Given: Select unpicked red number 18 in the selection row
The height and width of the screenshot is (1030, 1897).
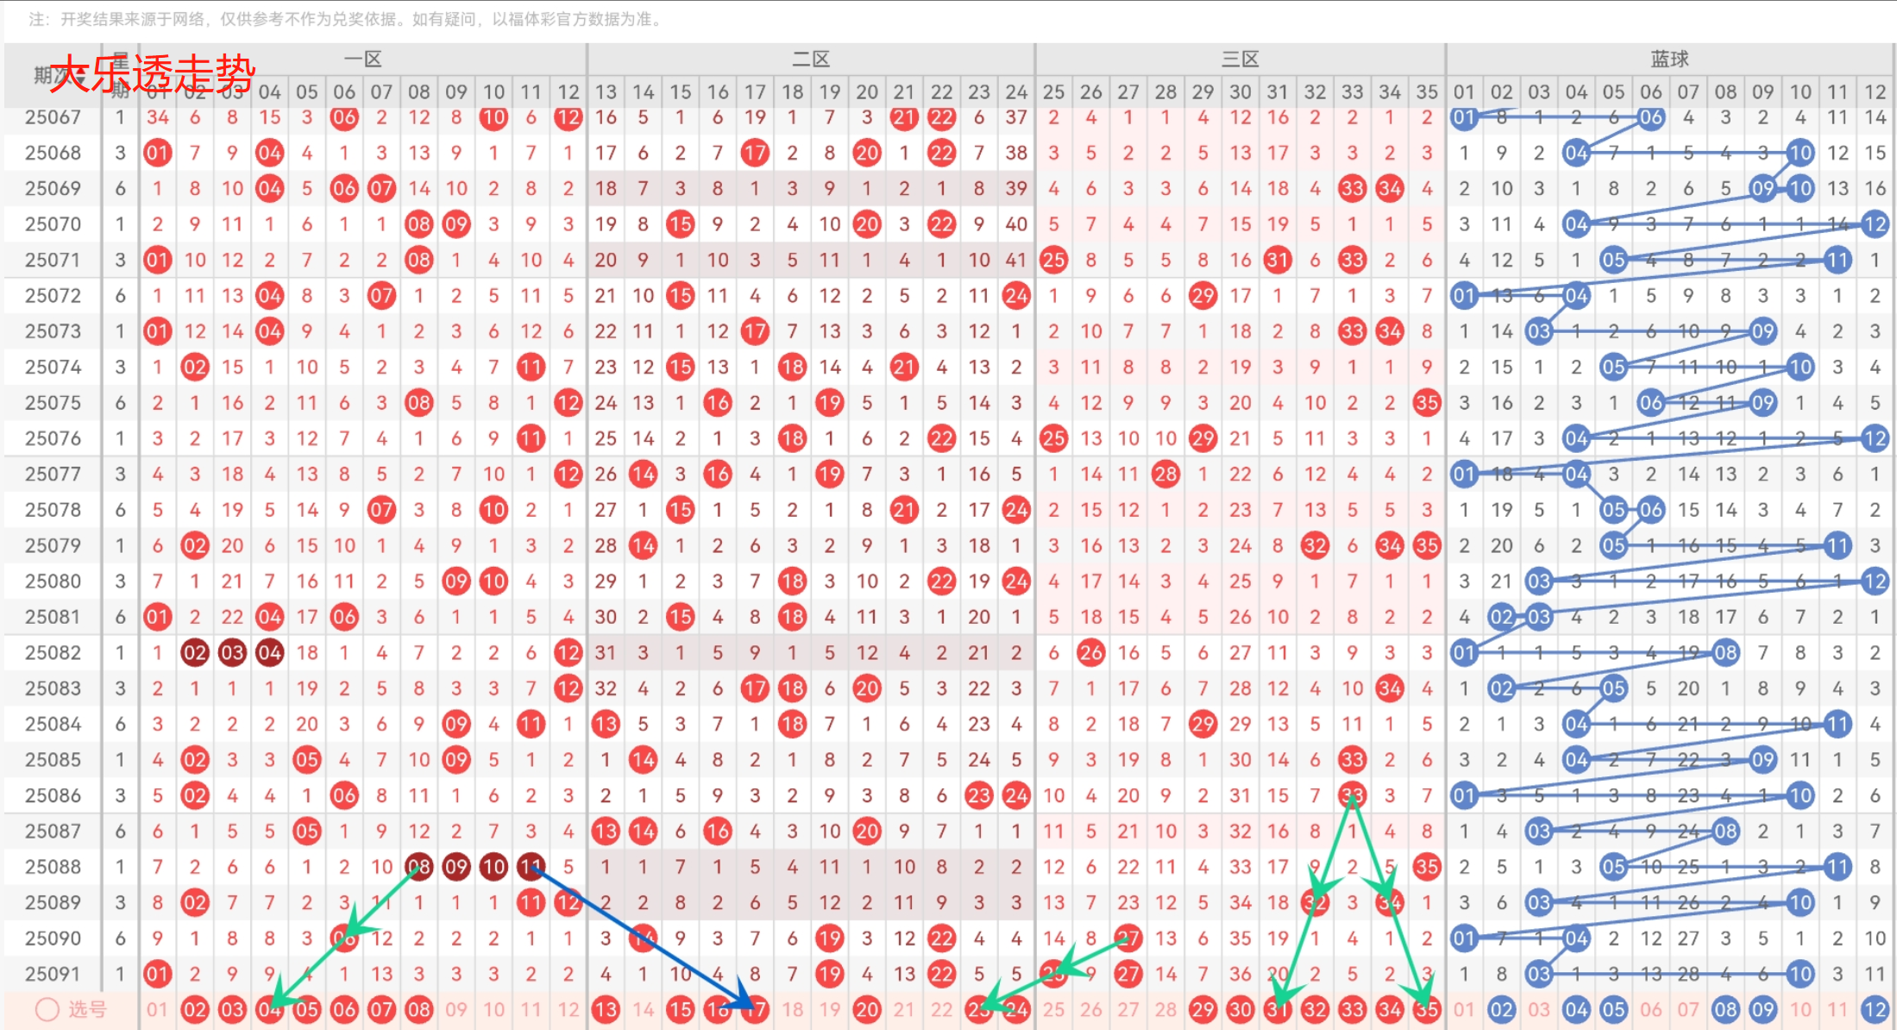Looking at the screenshot, I should click(x=792, y=1009).
